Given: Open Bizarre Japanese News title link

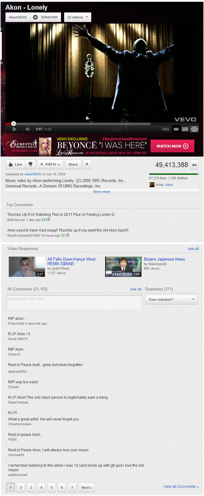Looking at the screenshot, I should click(x=164, y=259).
